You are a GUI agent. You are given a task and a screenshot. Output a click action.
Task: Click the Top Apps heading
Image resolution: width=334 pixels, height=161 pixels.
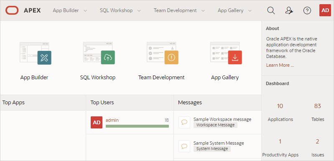14,103
